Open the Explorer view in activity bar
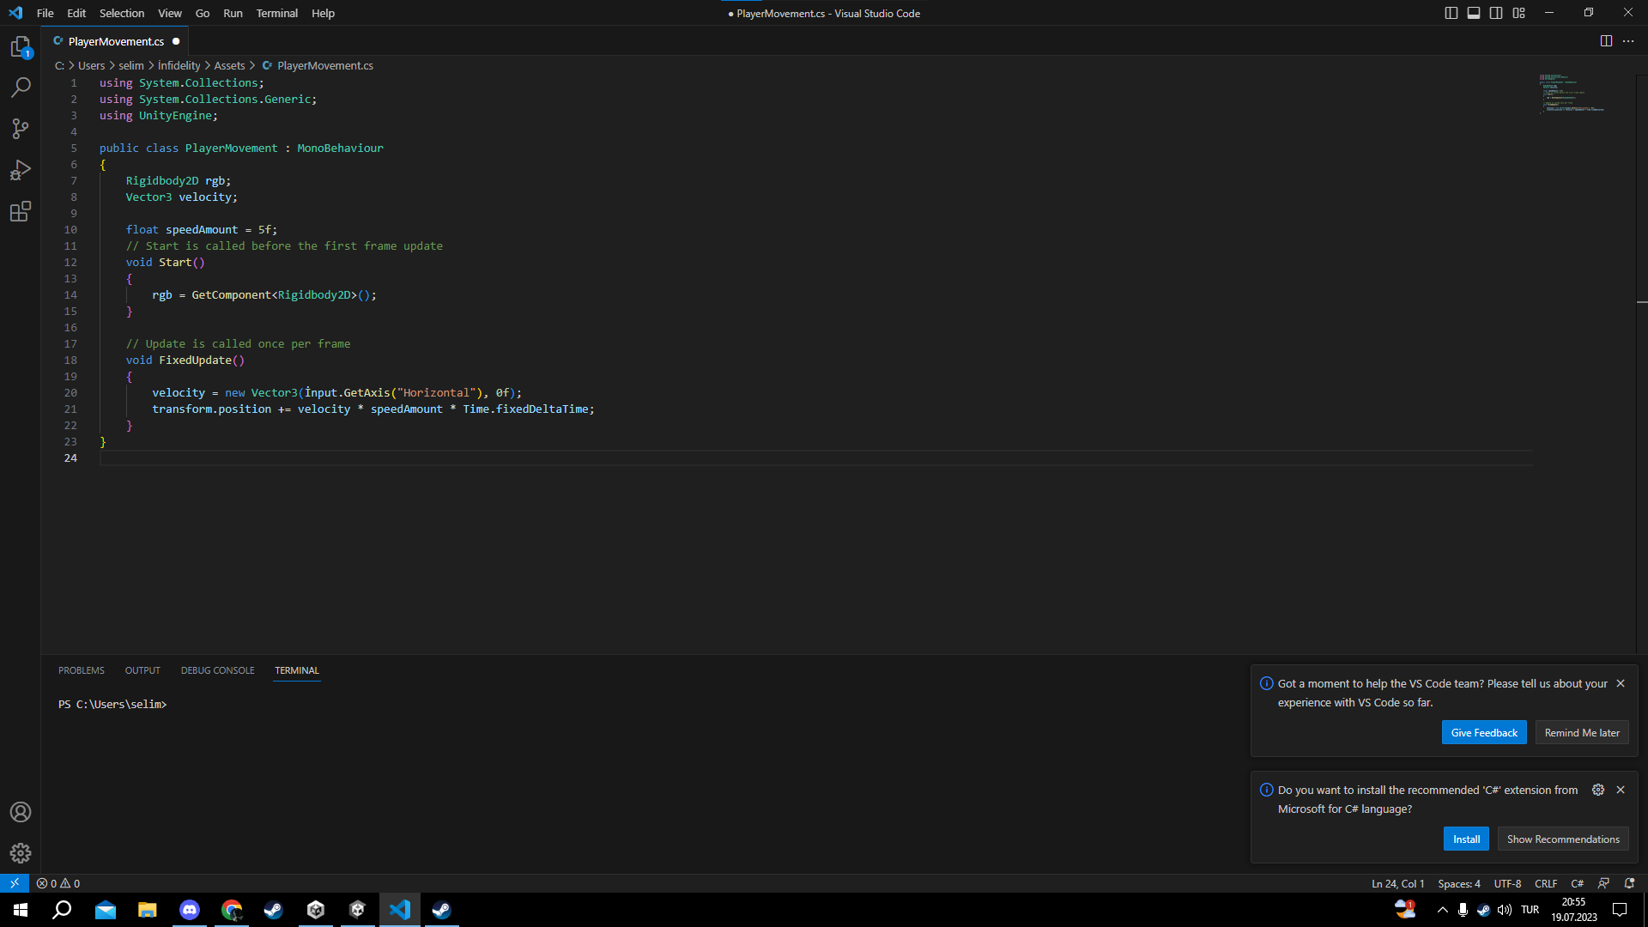The width and height of the screenshot is (1648, 927). (x=21, y=46)
